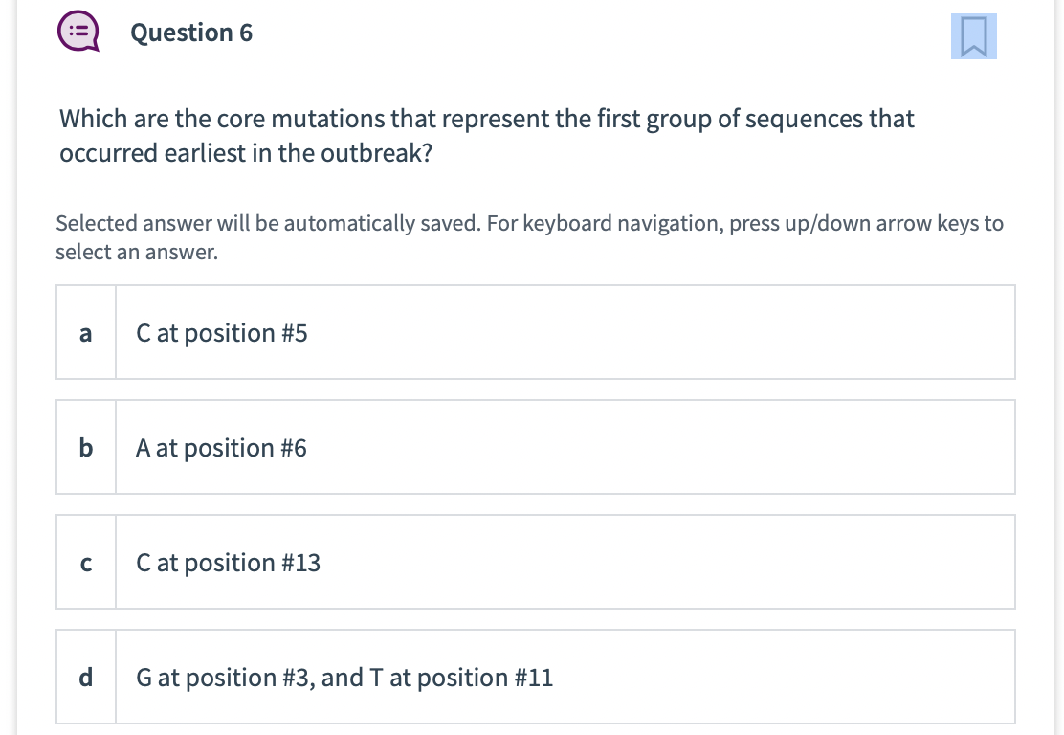This screenshot has width=1064, height=735.
Task: Select answer b, A at position #6
Action: pyautogui.click(x=536, y=447)
